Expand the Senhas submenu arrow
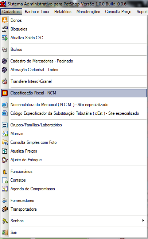Image resolution: width=148 pixels, height=239 pixels. point(143,220)
